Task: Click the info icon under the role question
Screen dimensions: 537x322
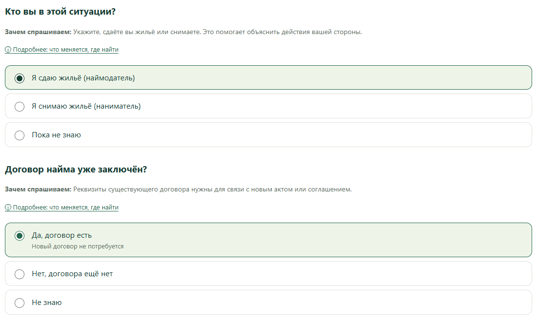Action: point(8,50)
